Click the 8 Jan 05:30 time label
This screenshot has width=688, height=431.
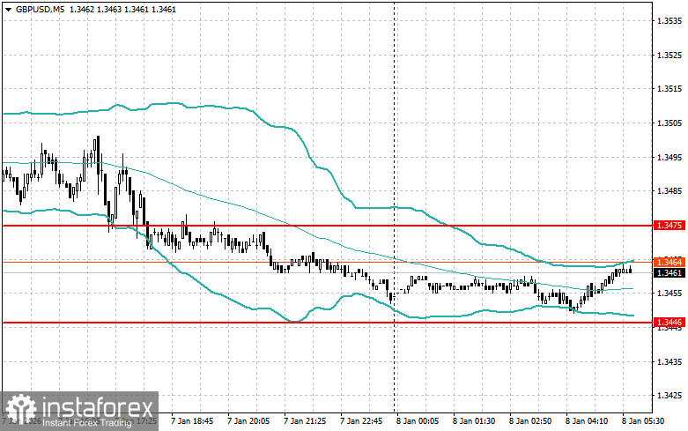pos(643,421)
